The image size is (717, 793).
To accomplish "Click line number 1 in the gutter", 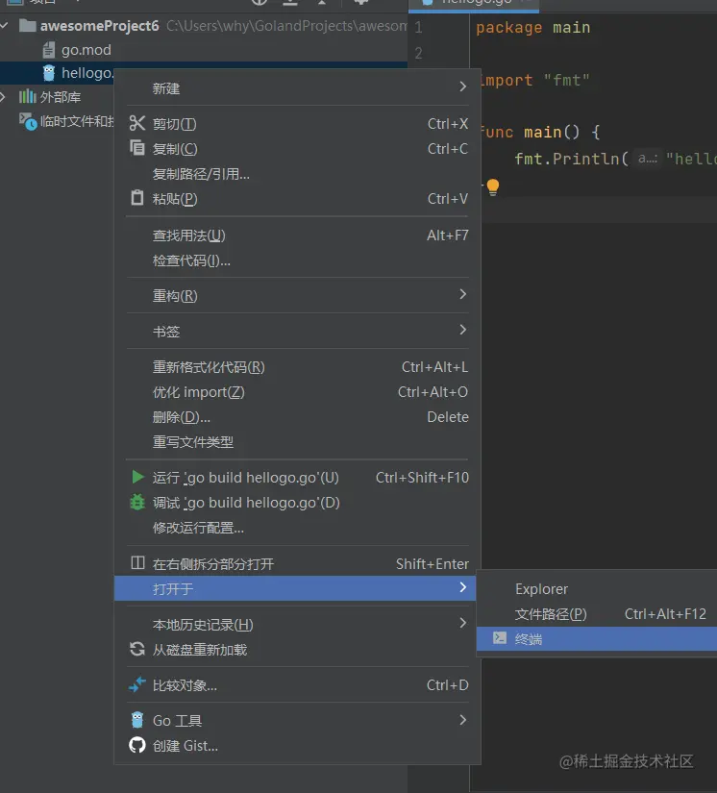I will click(x=418, y=27).
